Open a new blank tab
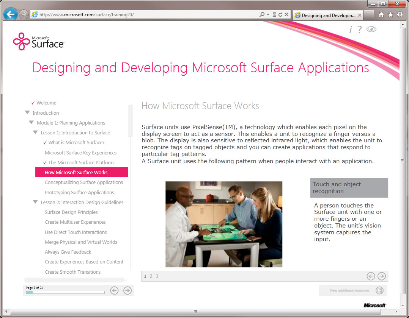This screenshot has width=409, height=318. point(368,15)
